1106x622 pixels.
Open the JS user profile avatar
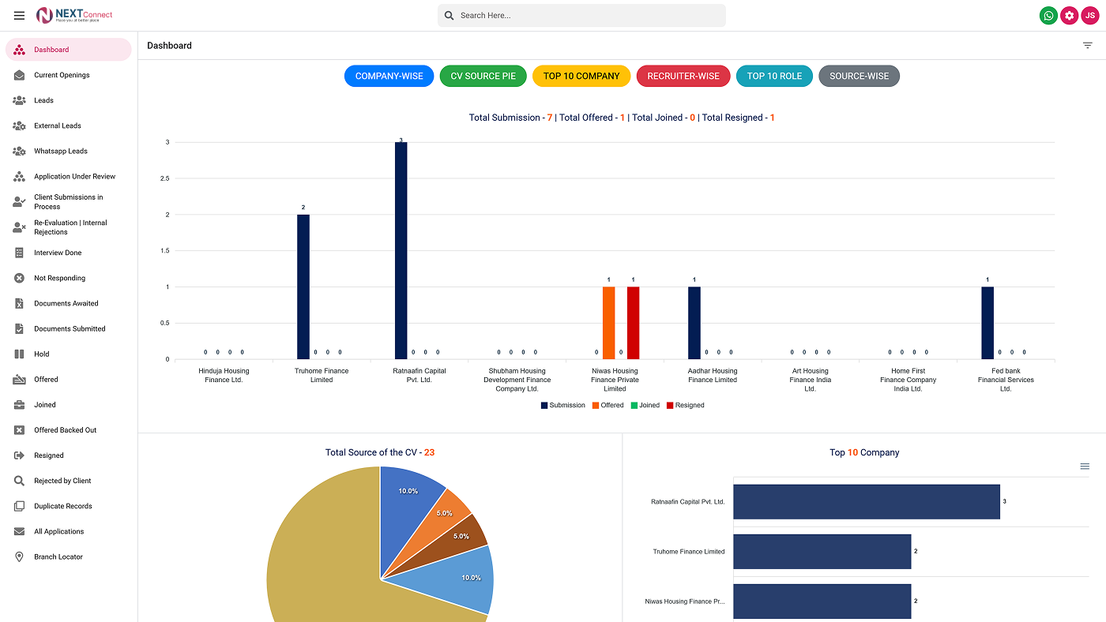[1089, 16]
